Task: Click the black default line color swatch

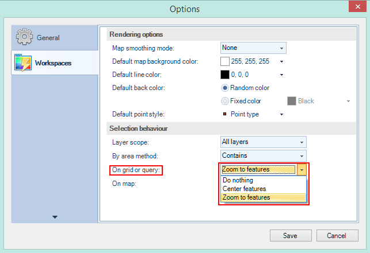Action: click(225, 75)
